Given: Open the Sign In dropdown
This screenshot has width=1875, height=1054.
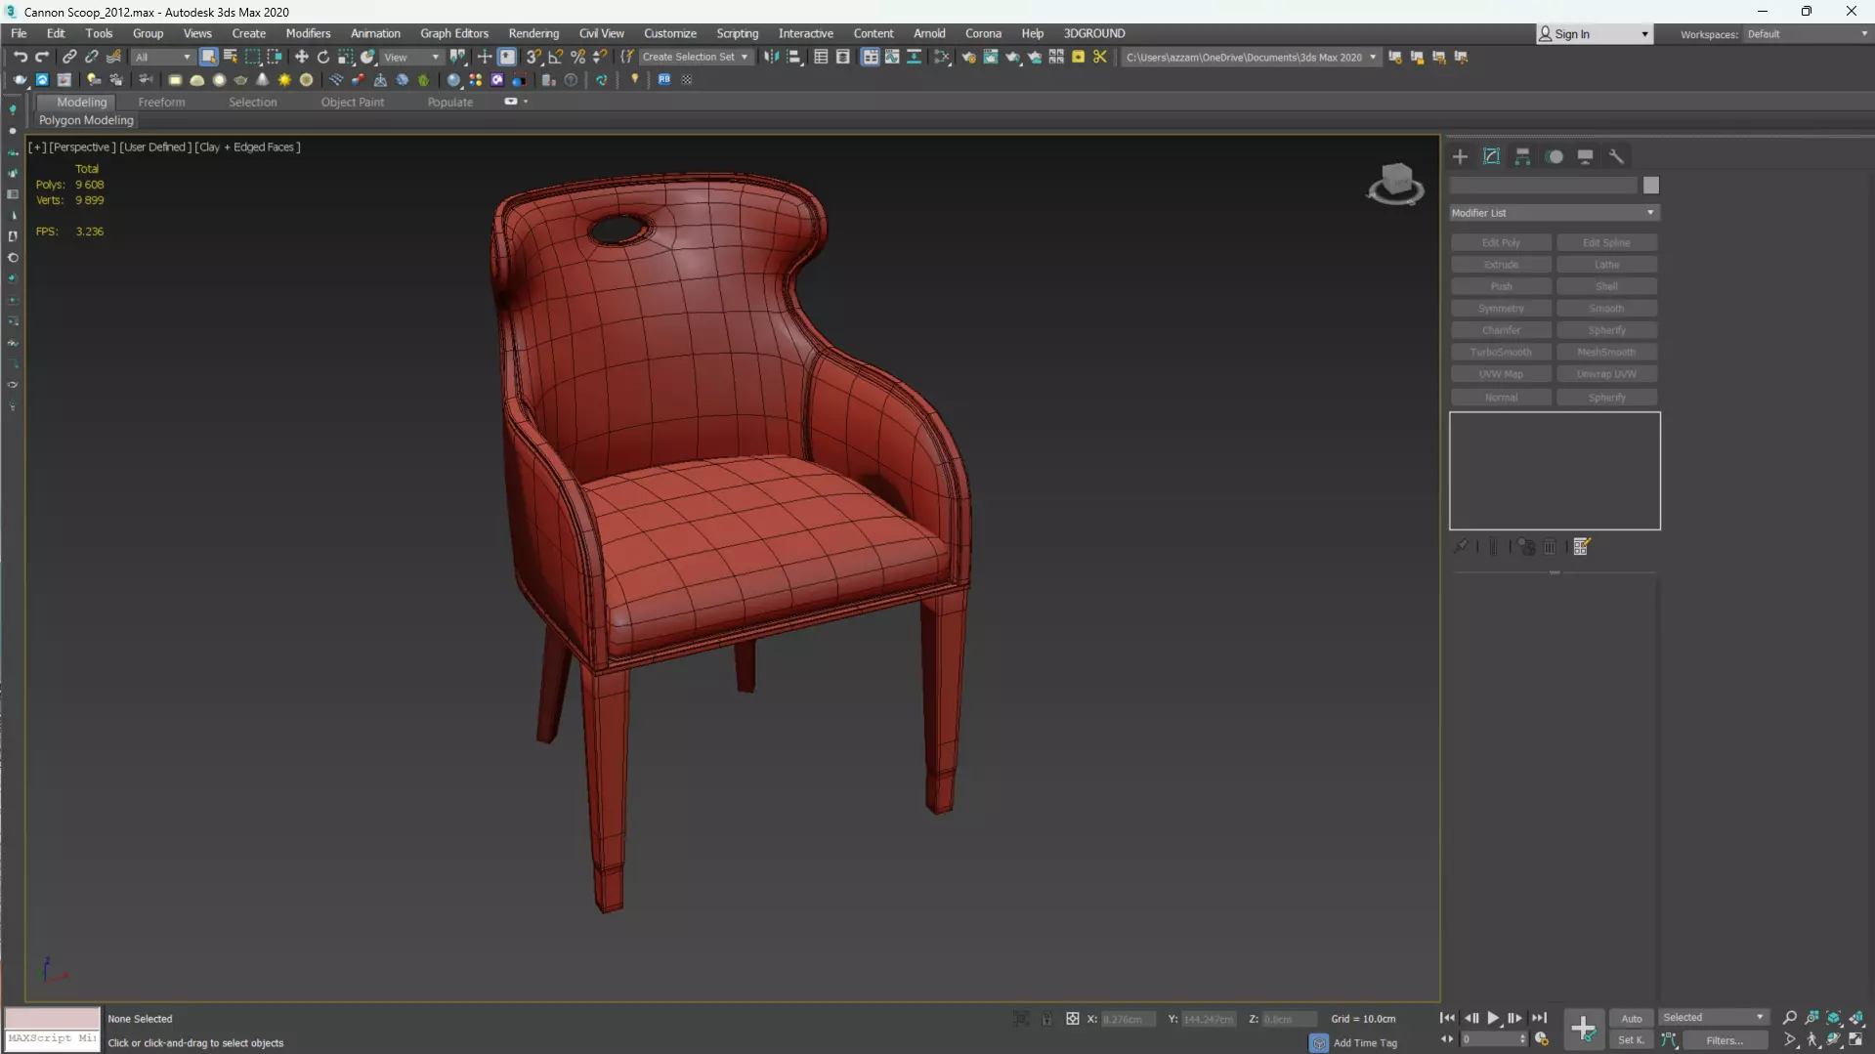Looking at the screenshot, I should (1594, 34).
